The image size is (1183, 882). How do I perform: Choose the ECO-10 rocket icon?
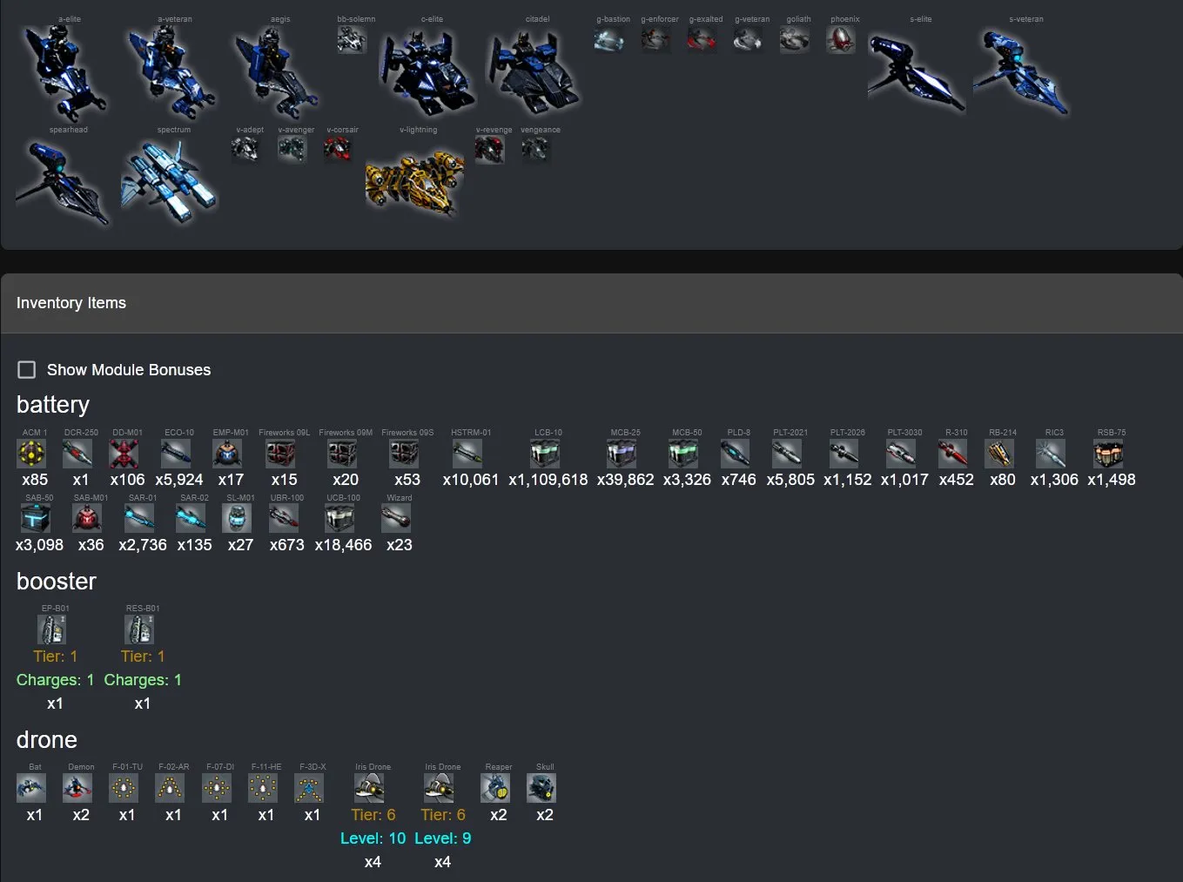tap(177, 454)
